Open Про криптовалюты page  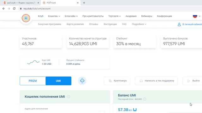pyautogui.click(x=93, y=16)
